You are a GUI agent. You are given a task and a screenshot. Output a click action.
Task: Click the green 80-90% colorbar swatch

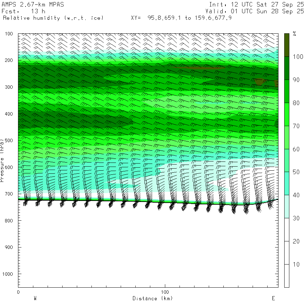[287, 91]
